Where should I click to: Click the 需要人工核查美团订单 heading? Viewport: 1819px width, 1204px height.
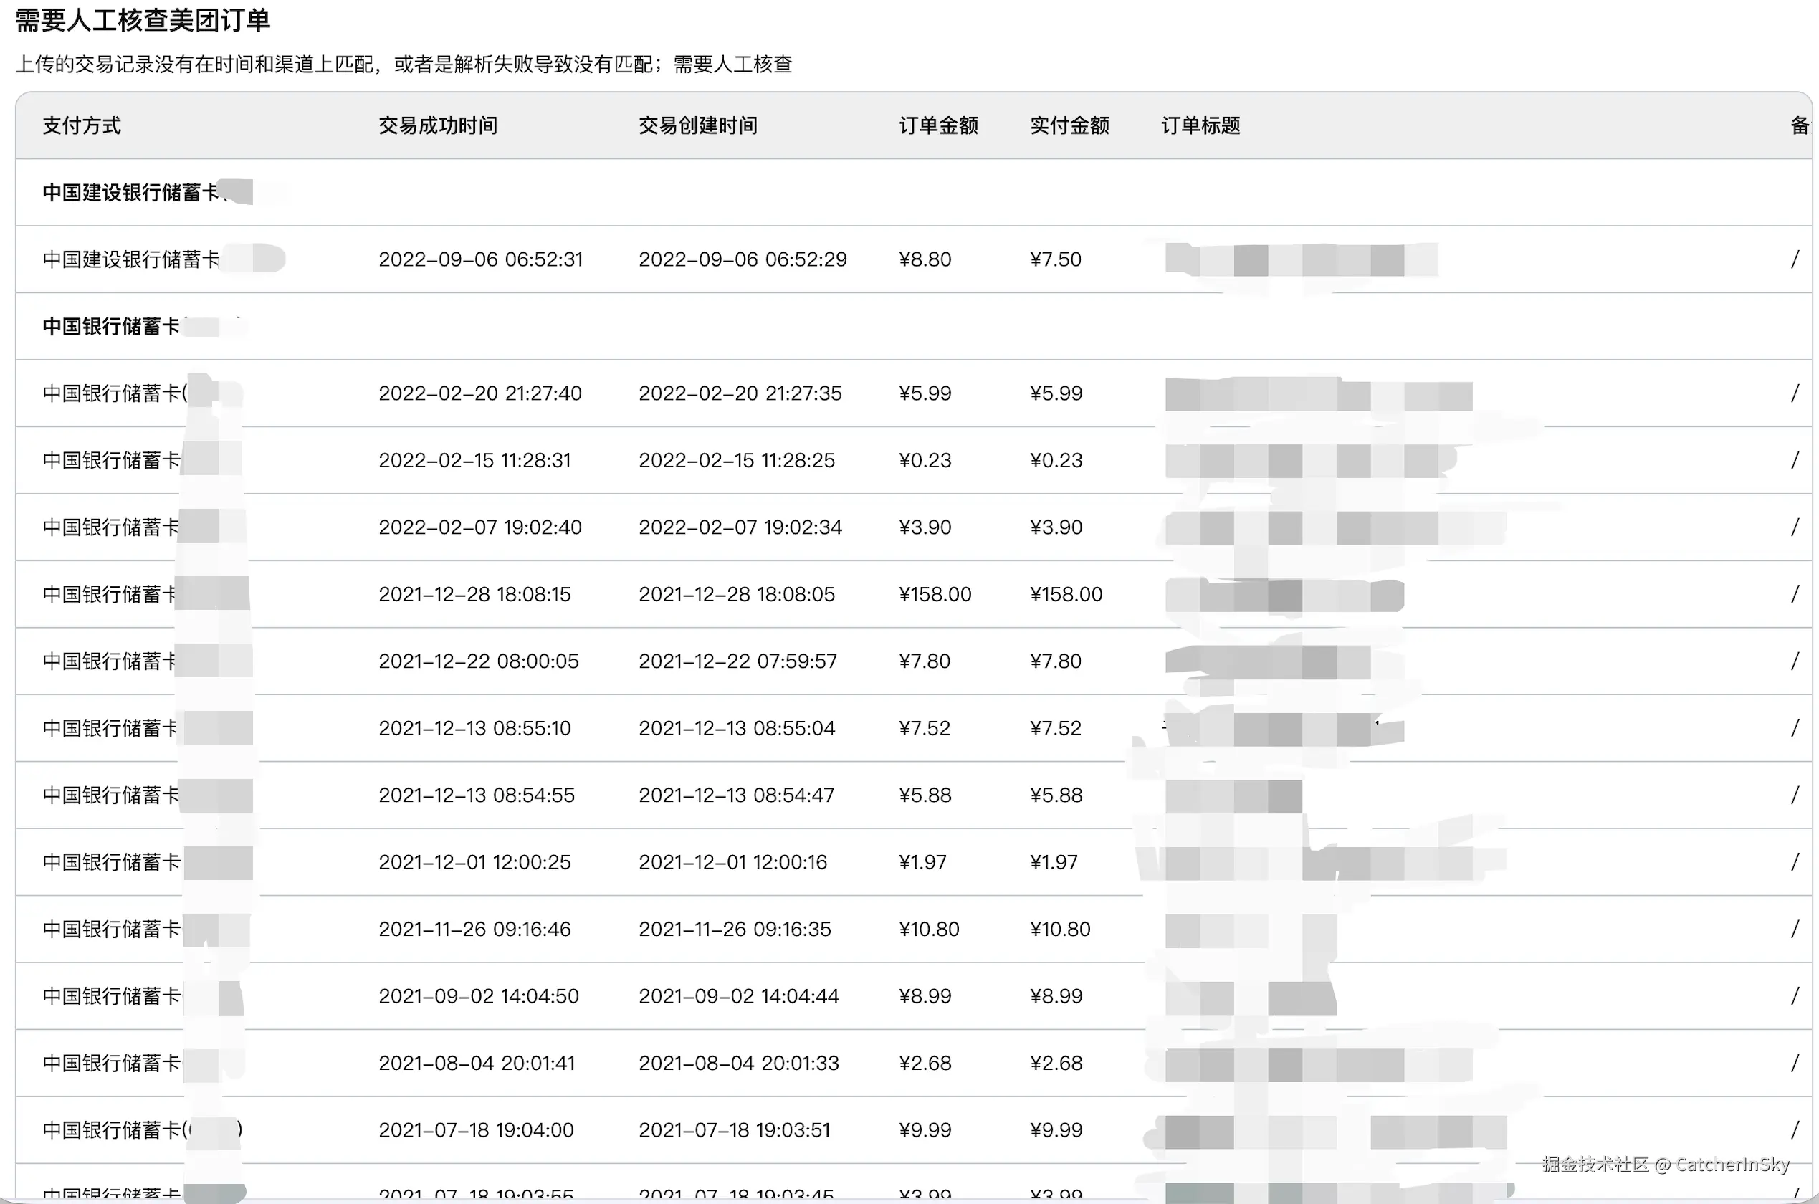[143, 20]
